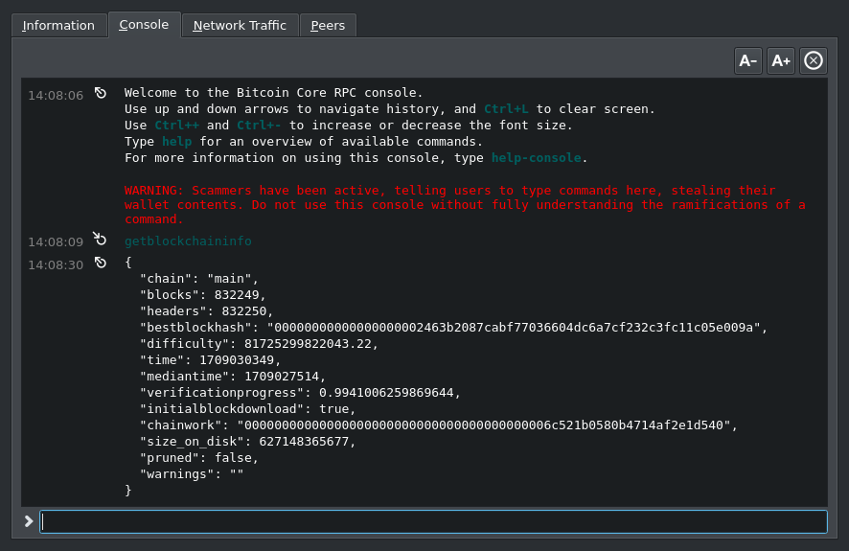Click the "difficulty": 81725299822043.22 line
The width and height of the screenshot is (849, 551).
click(259, 343)
